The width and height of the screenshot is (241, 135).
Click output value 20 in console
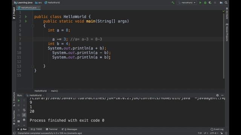(32, 111)
